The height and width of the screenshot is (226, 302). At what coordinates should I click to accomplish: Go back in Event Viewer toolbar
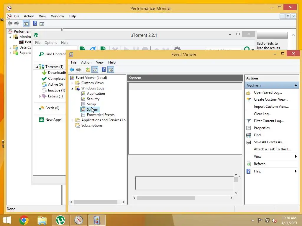click(x=72, y=69)
